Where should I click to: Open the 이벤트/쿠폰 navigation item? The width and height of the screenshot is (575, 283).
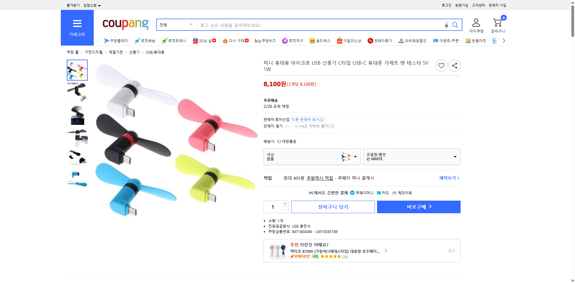pos(446,40)
